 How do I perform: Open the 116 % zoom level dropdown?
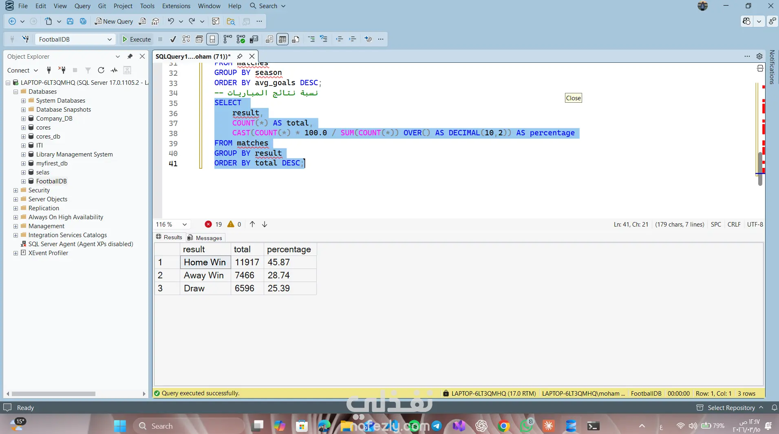tap(185, 224)
